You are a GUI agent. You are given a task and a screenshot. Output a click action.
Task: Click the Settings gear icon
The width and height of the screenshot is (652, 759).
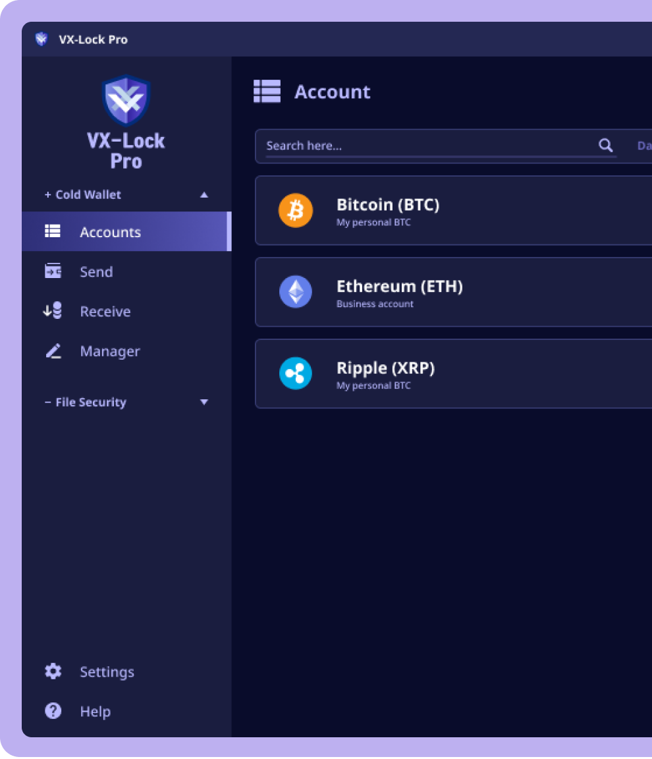[x=53, y=671]
